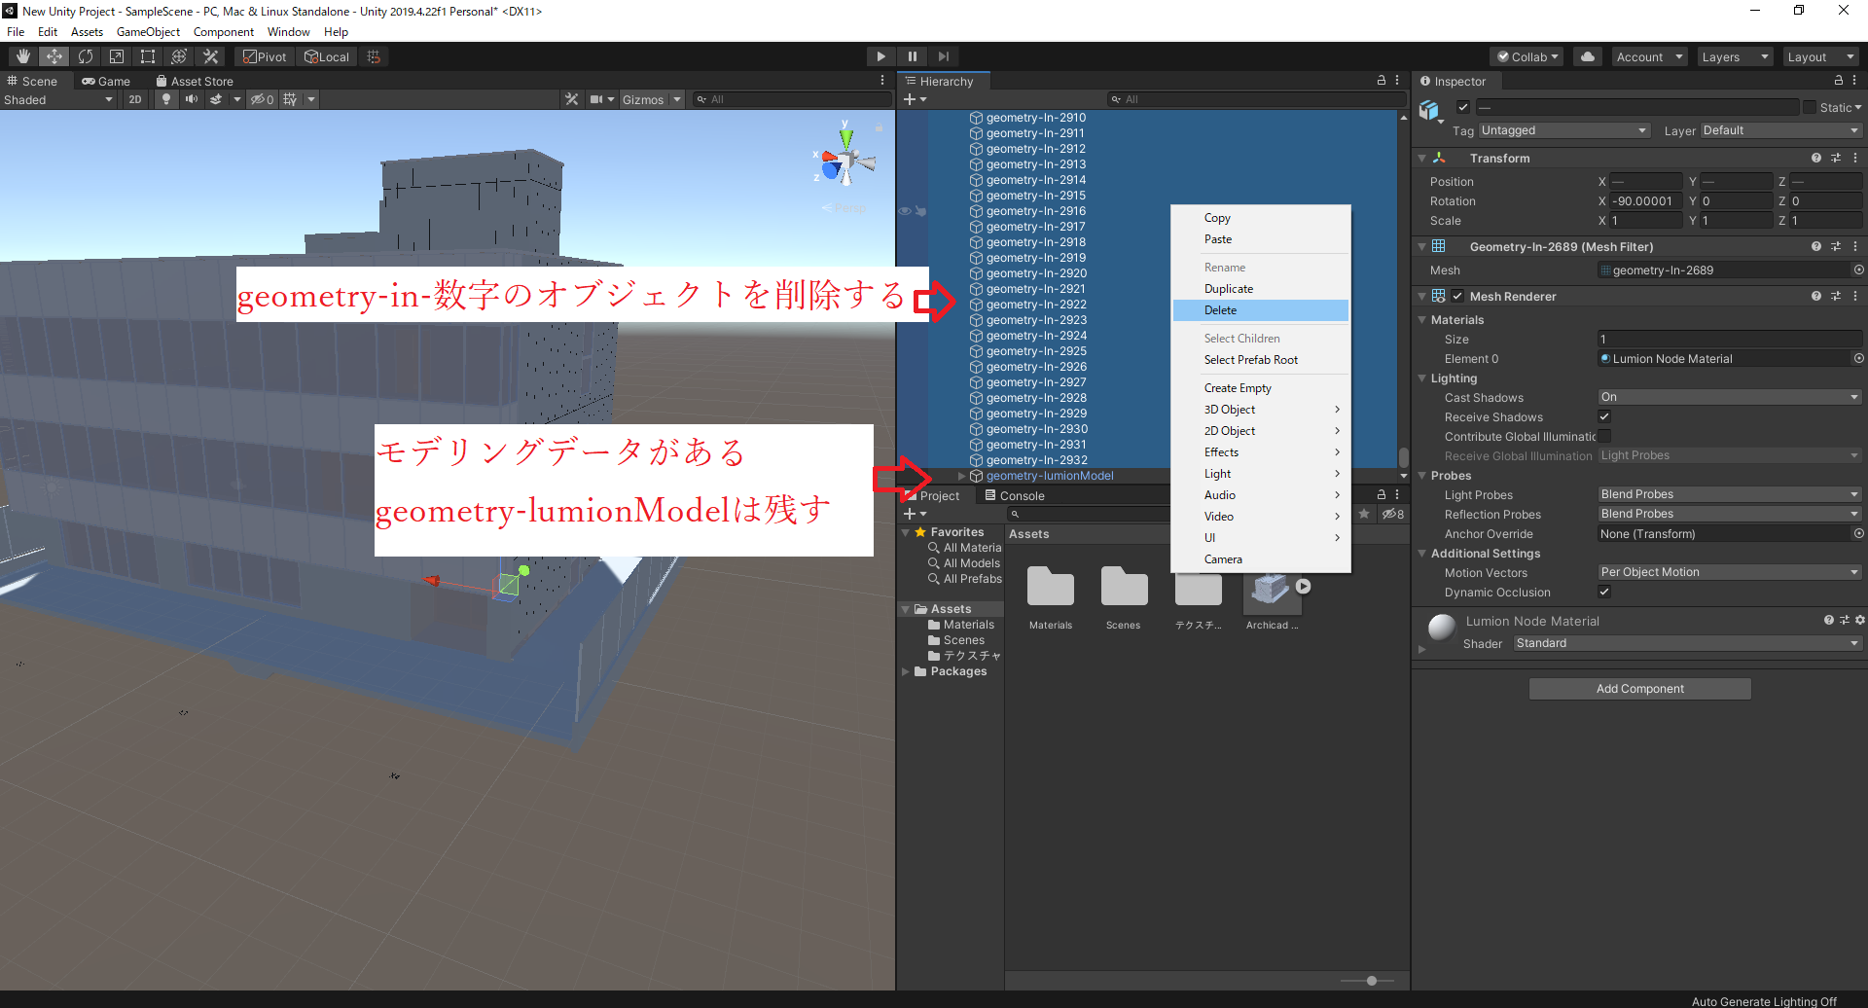Screen dimensions: 1868x1008
Task: Open the Collab button
Action: pyautogui.click(x=1527, y=56)
